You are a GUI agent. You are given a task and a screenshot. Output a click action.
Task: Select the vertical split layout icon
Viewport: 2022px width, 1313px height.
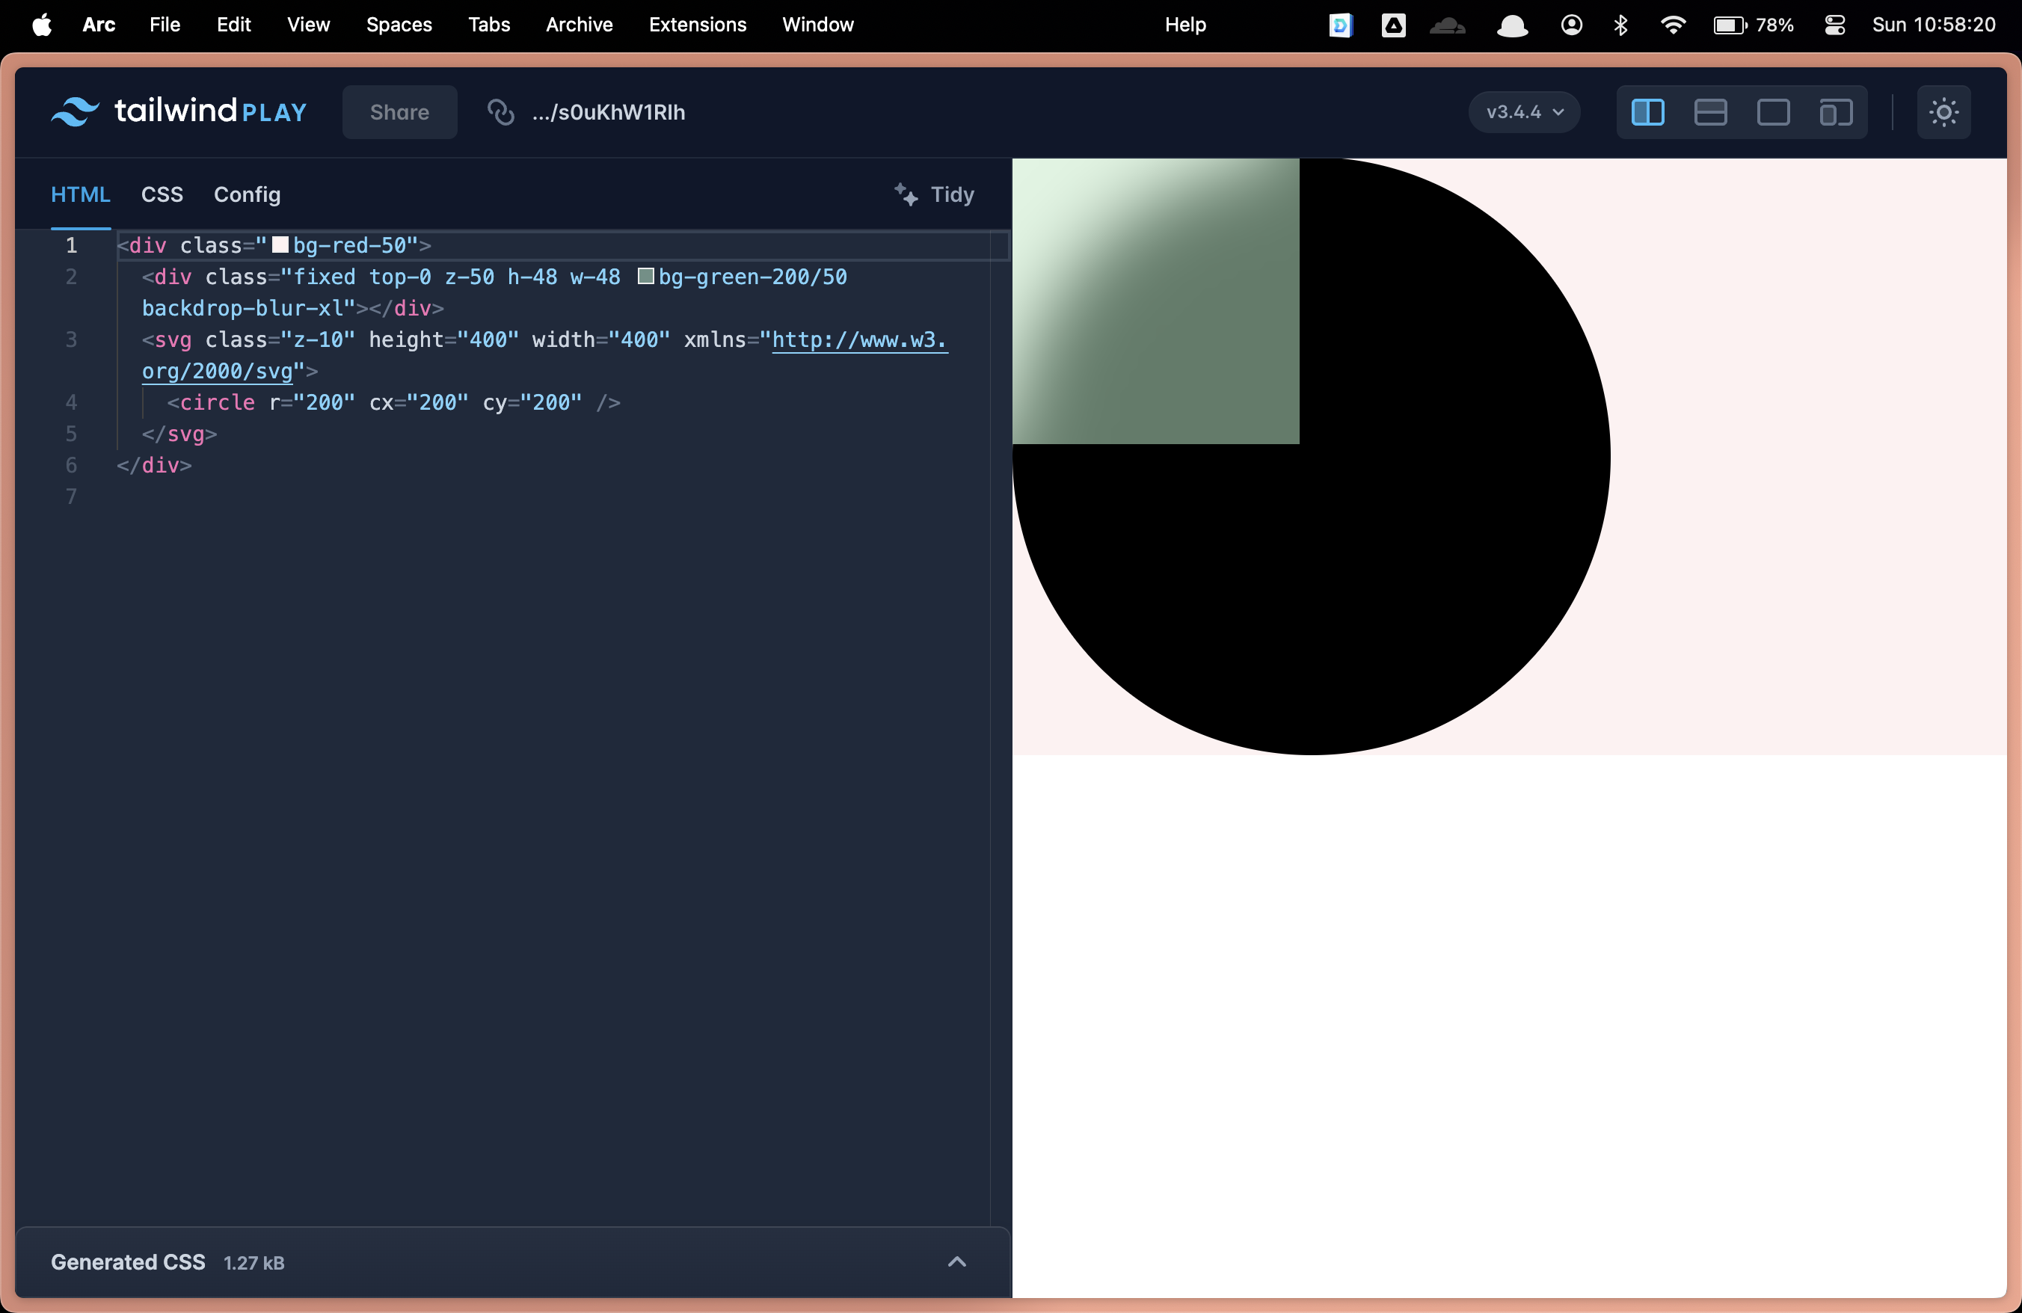(1647, 112)
